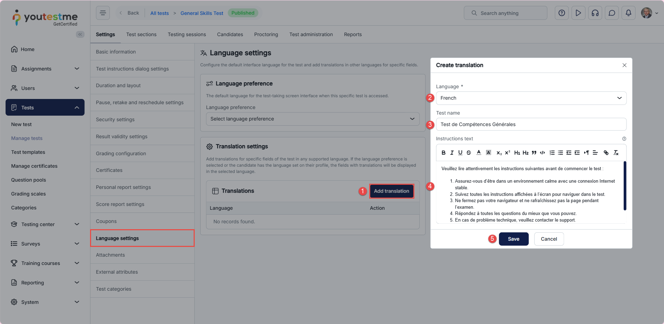Screen dimensions: 664x324
Task: Open the Grading configuration settings item
Action: [x=121, y=153]
